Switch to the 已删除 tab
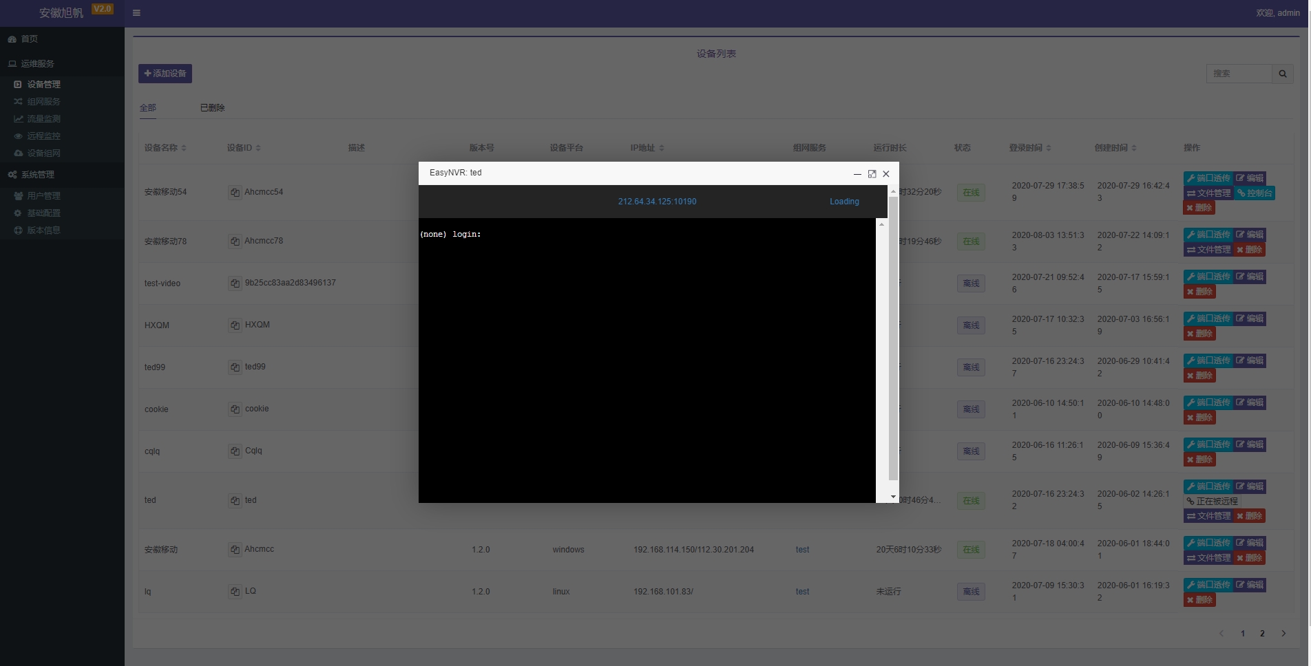Screen dimensions: 1311x666 [x=212, y=108]
